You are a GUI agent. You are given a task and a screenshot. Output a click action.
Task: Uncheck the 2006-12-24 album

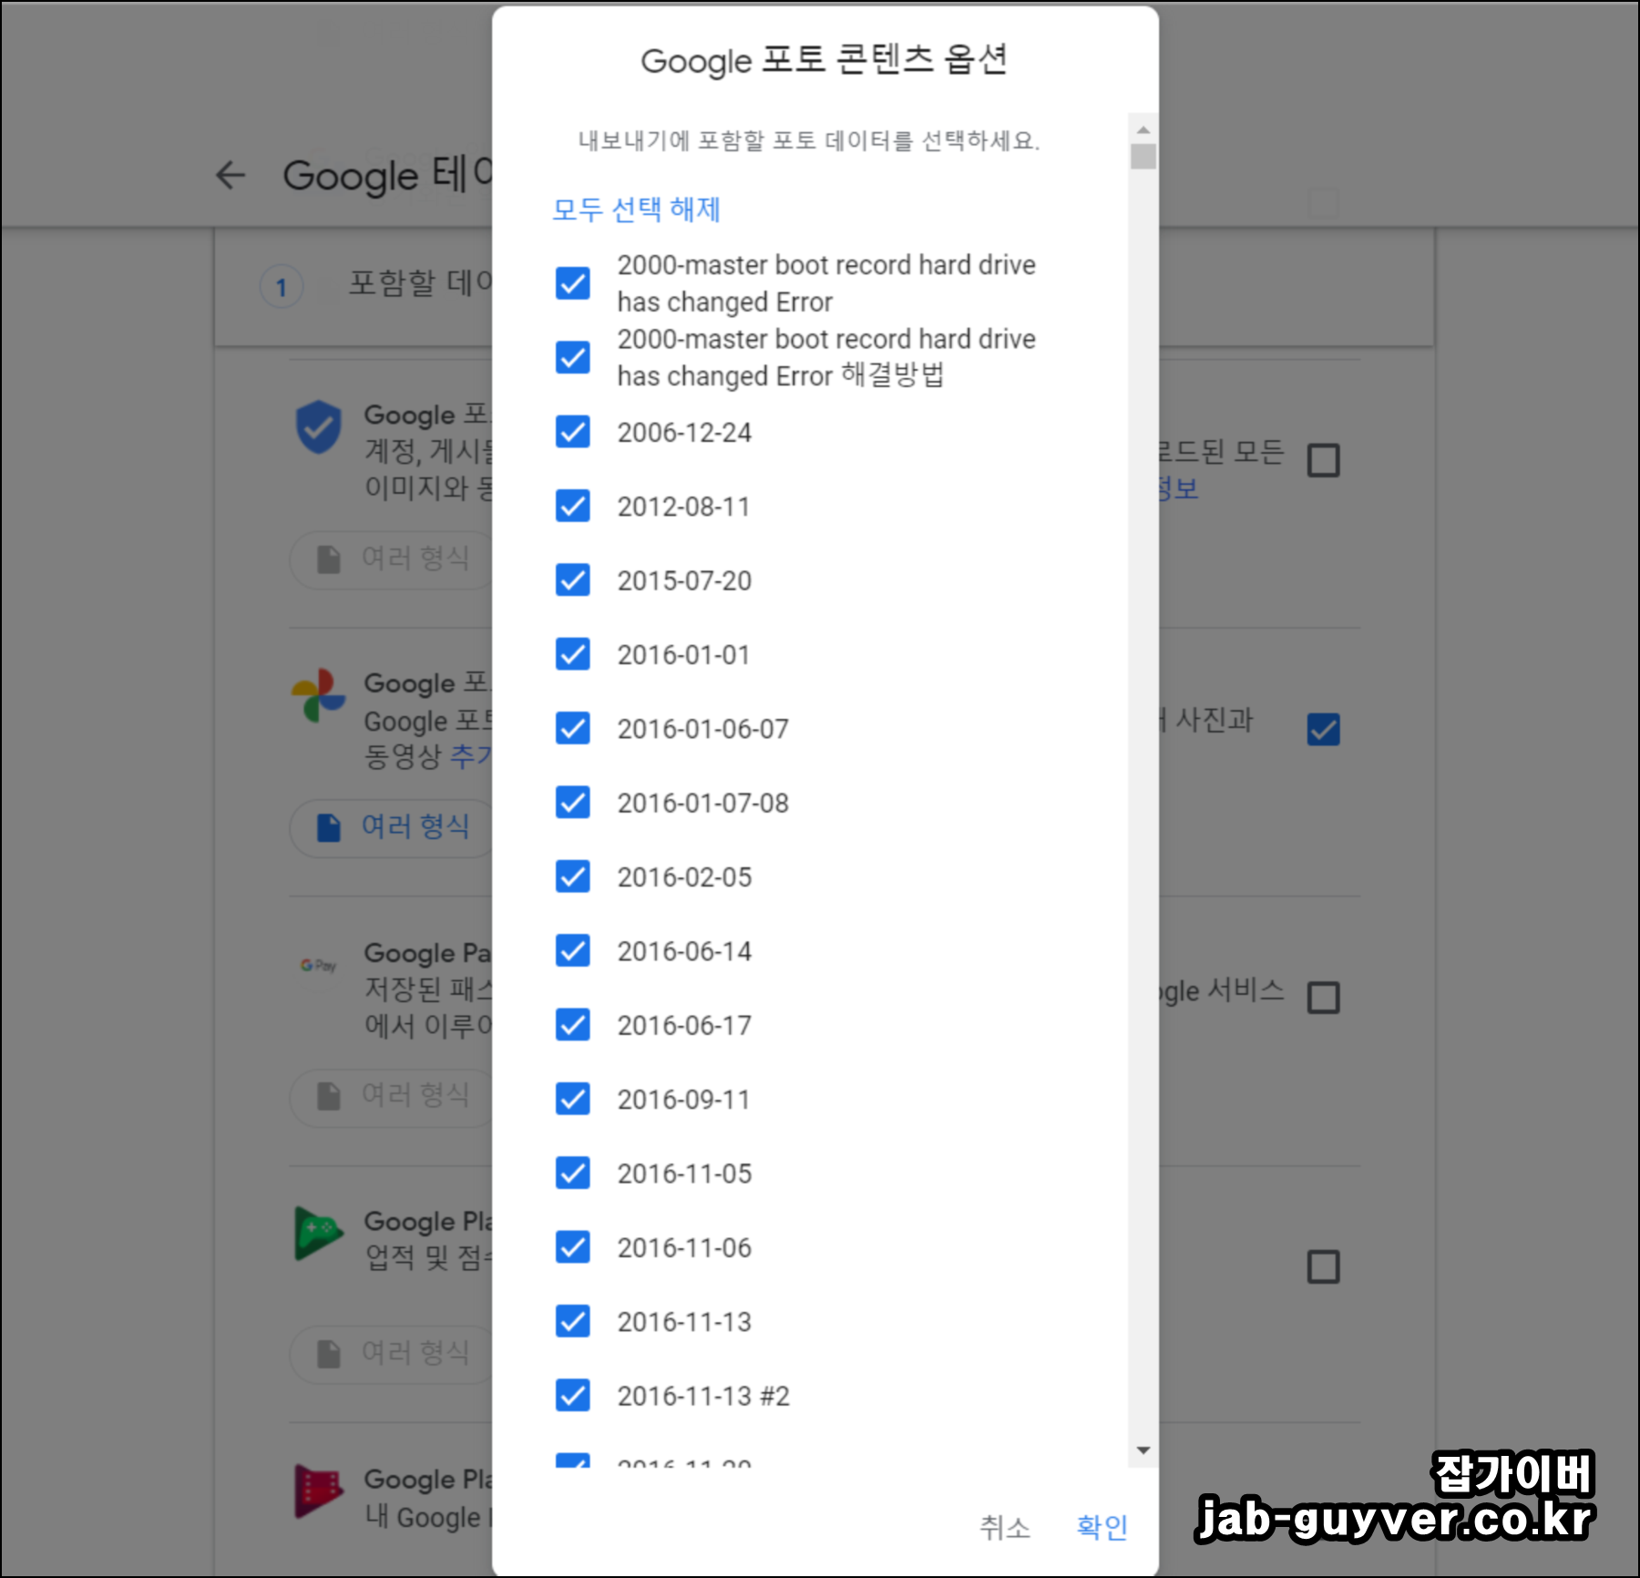click(x=573, y=432)
